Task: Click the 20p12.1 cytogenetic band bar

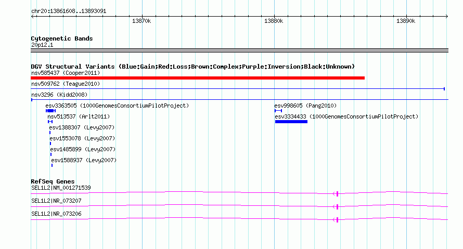Action: pos(239,50)
